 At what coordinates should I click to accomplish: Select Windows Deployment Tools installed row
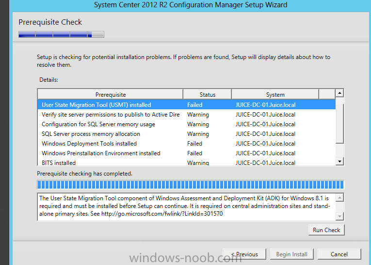pyautogui.click(x=186, y=144)
